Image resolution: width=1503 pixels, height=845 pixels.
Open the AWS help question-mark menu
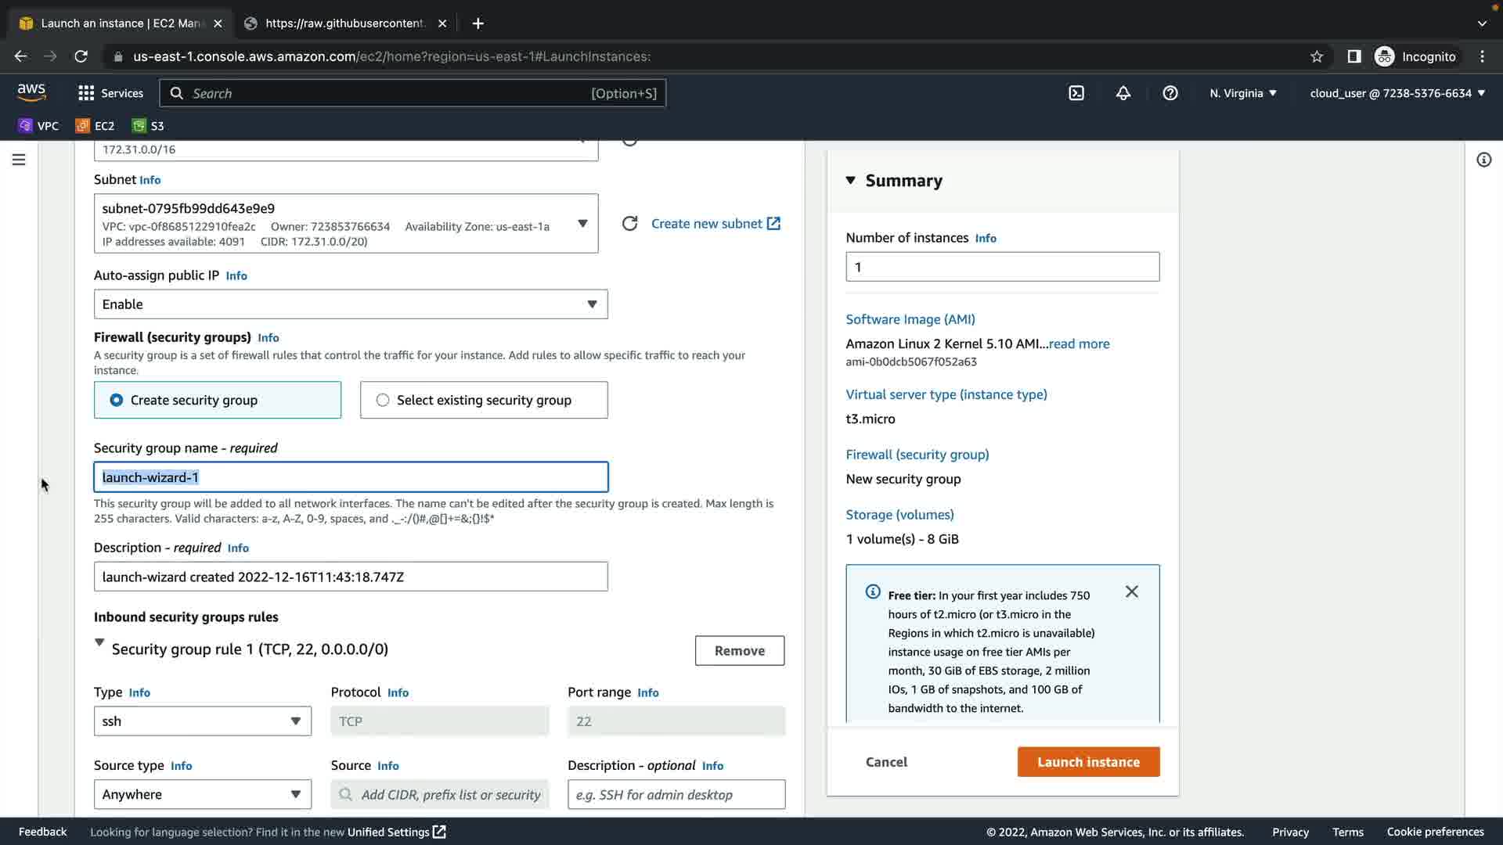pos(1170,93)
